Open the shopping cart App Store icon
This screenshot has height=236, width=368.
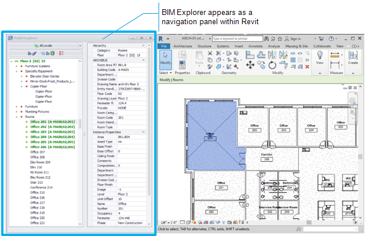(321, 39)
